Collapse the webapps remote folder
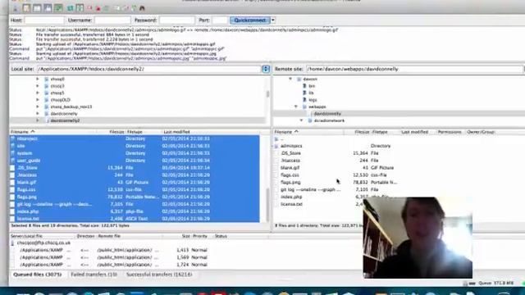Screen dimensions: 525x295 pos(296,107)
